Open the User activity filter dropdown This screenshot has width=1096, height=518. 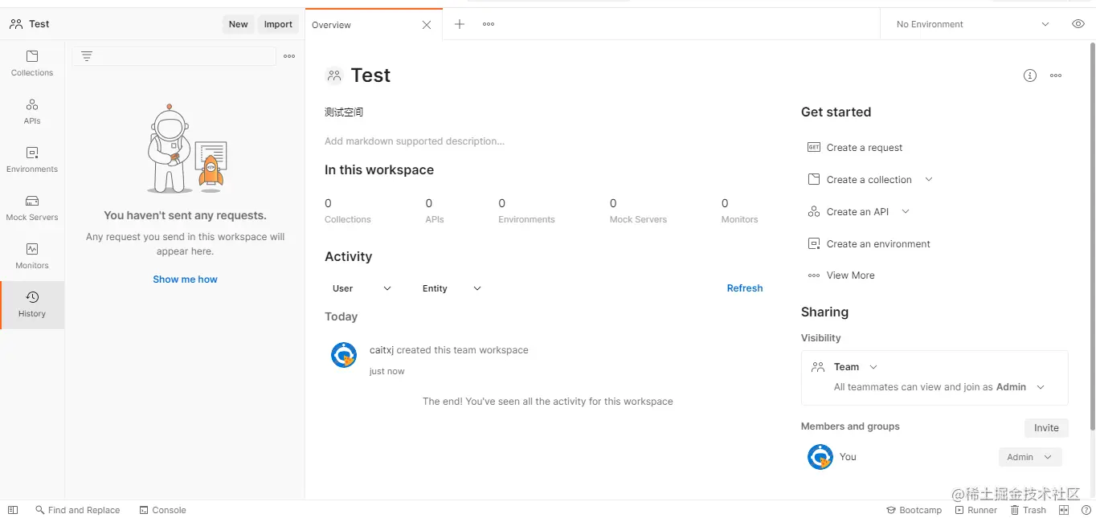tap(362, 288)
